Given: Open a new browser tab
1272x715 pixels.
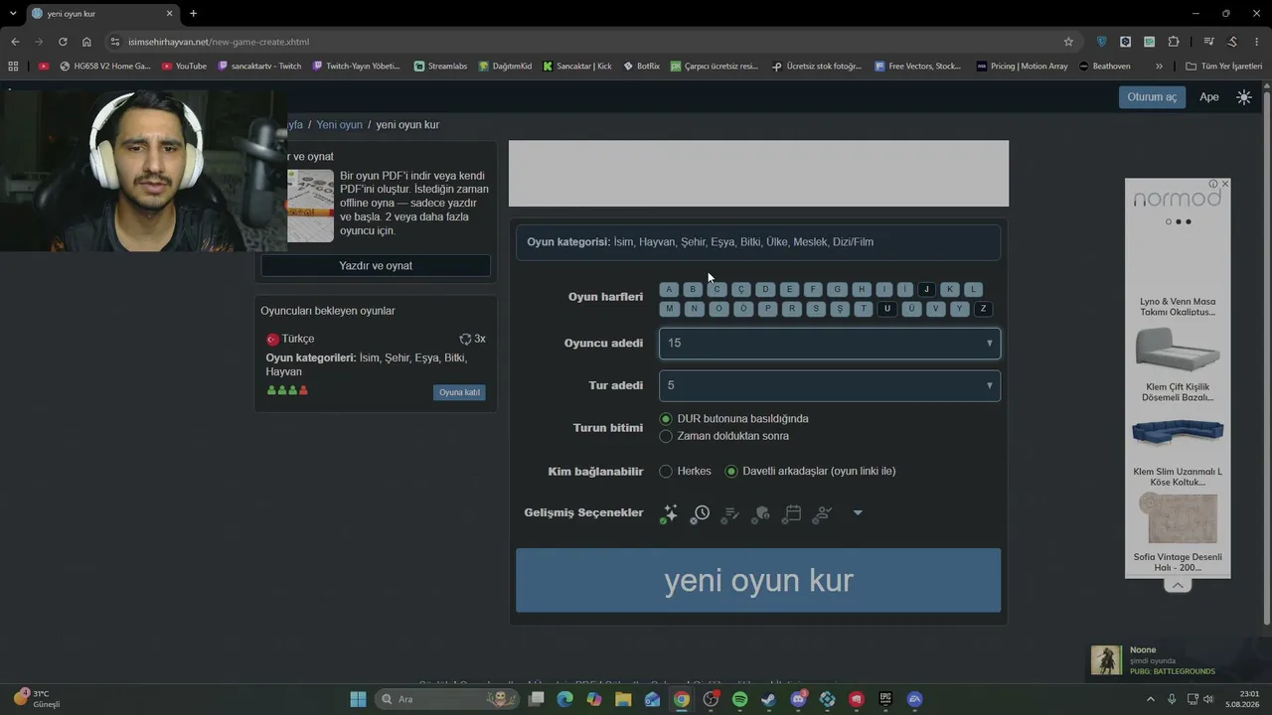Looking at the screenshot, I should pos(193,14).
